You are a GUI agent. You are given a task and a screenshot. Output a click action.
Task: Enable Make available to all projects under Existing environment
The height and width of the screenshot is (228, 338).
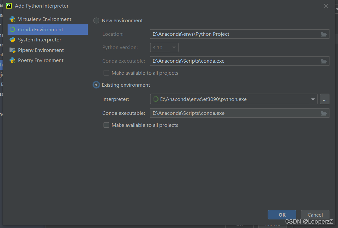[x=106, y=125]
